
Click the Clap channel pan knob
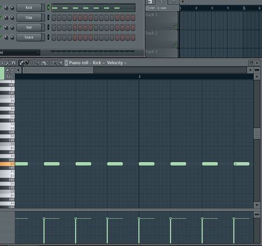[x=6, y=17]
